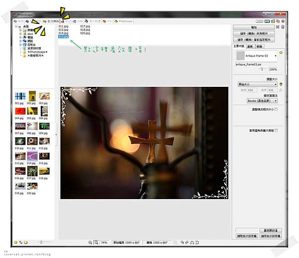Click the trash bin icon to clear list
The height and width of the screenshot is (258, 299).
click(283, 27)
